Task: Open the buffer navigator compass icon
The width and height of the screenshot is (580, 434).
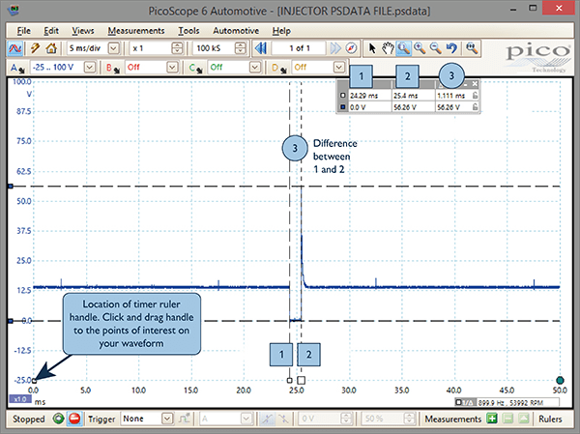Action: tap(352, 48)
